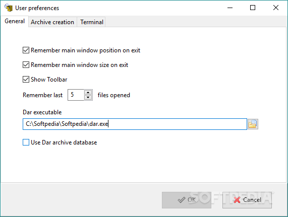Open the Terminal tab
This screenshot has height=217, width=288.
tap(92, 22)
